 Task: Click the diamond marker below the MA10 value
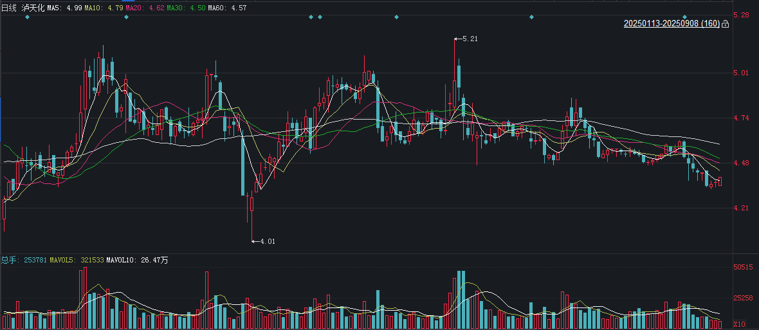[126, 17]
